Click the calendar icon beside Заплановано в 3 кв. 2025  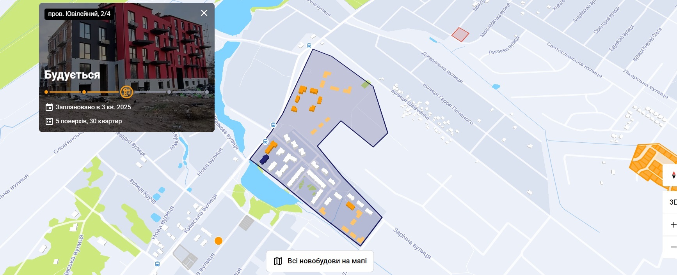point(49,107)
